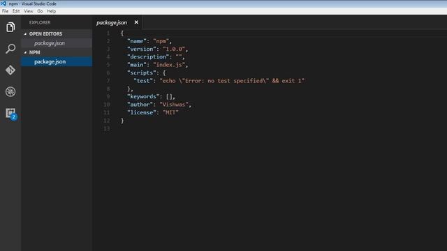The height and width of the screenshot is (251, 447).
Task: Open the Source Control git view
Action: [10, 70]
